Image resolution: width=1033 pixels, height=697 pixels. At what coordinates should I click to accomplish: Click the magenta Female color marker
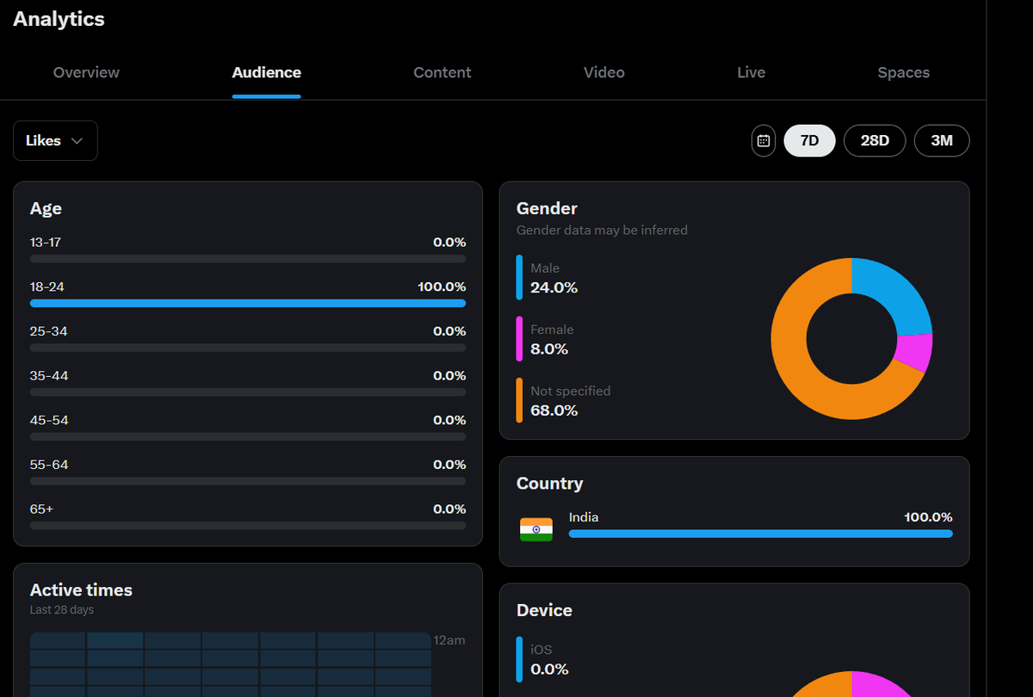click(519, 338)
